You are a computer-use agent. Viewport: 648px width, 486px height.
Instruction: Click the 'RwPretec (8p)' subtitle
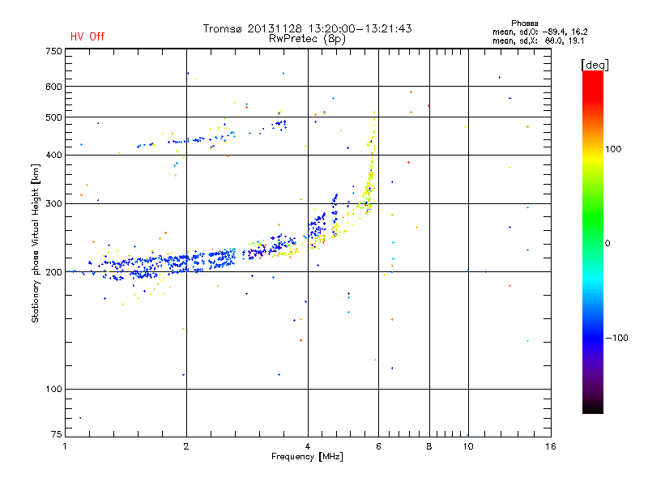coord(307,39)
